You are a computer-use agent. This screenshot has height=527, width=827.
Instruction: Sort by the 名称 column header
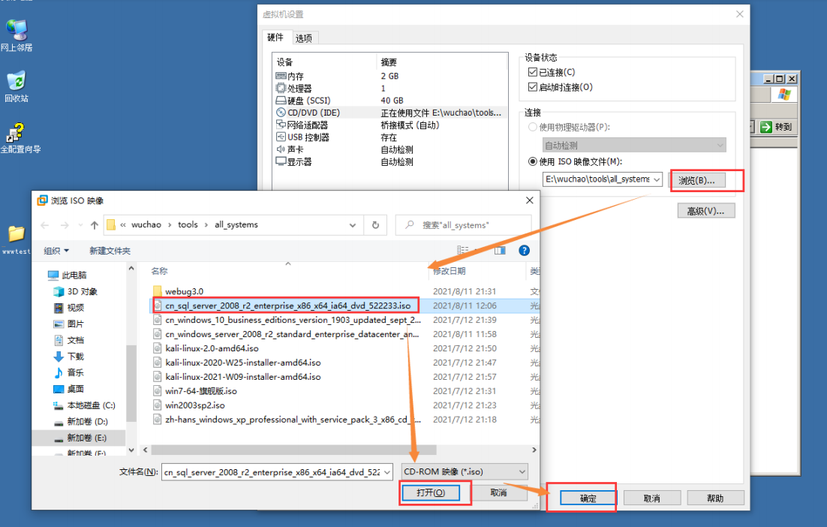159,271
